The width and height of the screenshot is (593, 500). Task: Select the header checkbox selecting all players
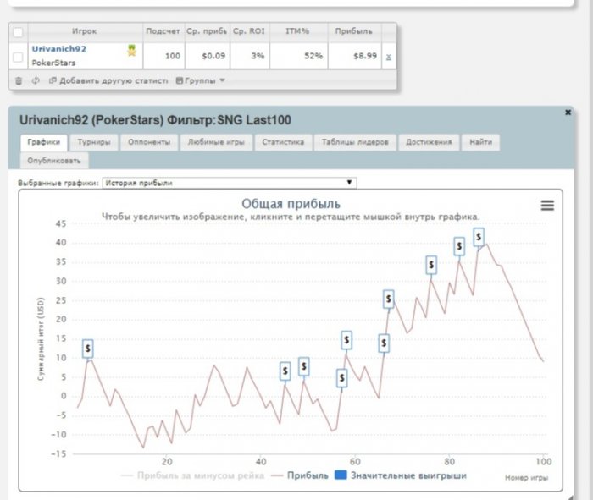18,32
